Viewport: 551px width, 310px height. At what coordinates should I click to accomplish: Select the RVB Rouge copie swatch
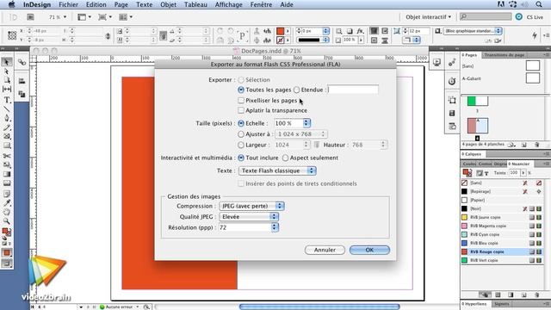tap(502, 251)
